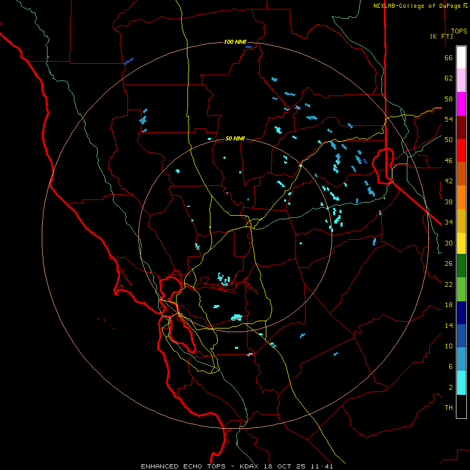Click the orange 42 kft legend color
This screenshot has height=470, width=470.
(461, 197)
